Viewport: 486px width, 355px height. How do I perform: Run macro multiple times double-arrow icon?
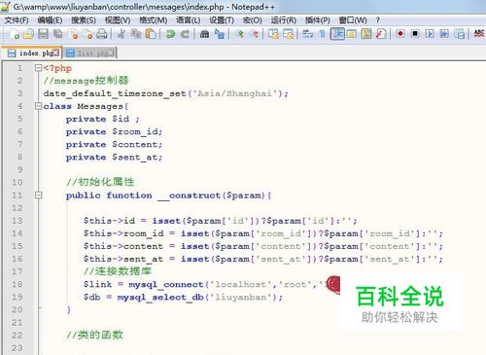(444, 34)
